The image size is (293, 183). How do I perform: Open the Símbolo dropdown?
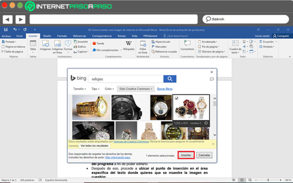point(267,47)
